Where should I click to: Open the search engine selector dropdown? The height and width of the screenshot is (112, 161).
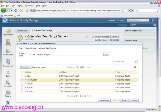pyautogui.click(x=131, y=11)
